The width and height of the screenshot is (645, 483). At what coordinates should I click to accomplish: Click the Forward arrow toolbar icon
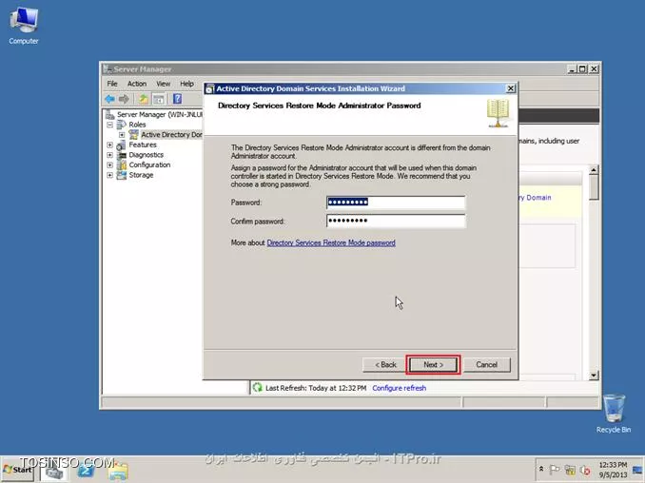[x=124, y=99]
